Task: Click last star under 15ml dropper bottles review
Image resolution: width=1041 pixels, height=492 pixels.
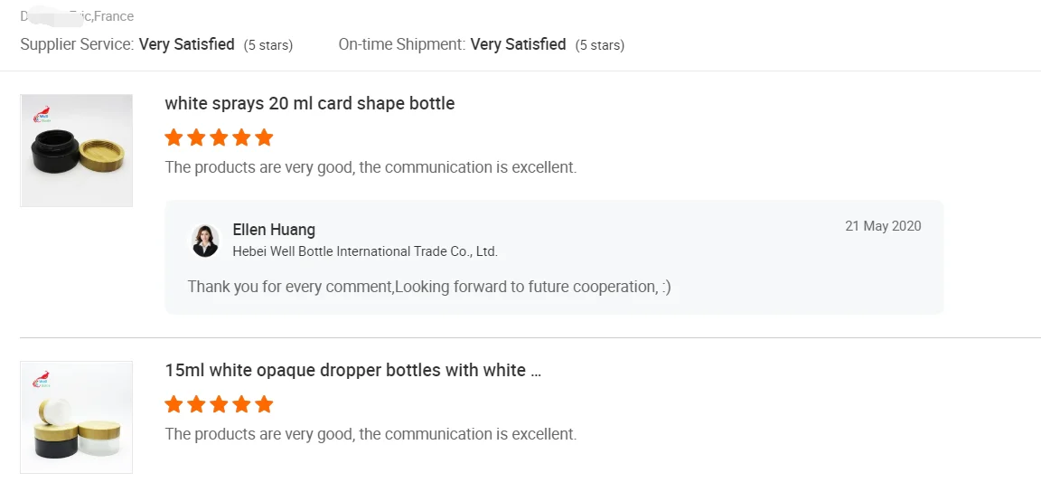Action: 264,404
